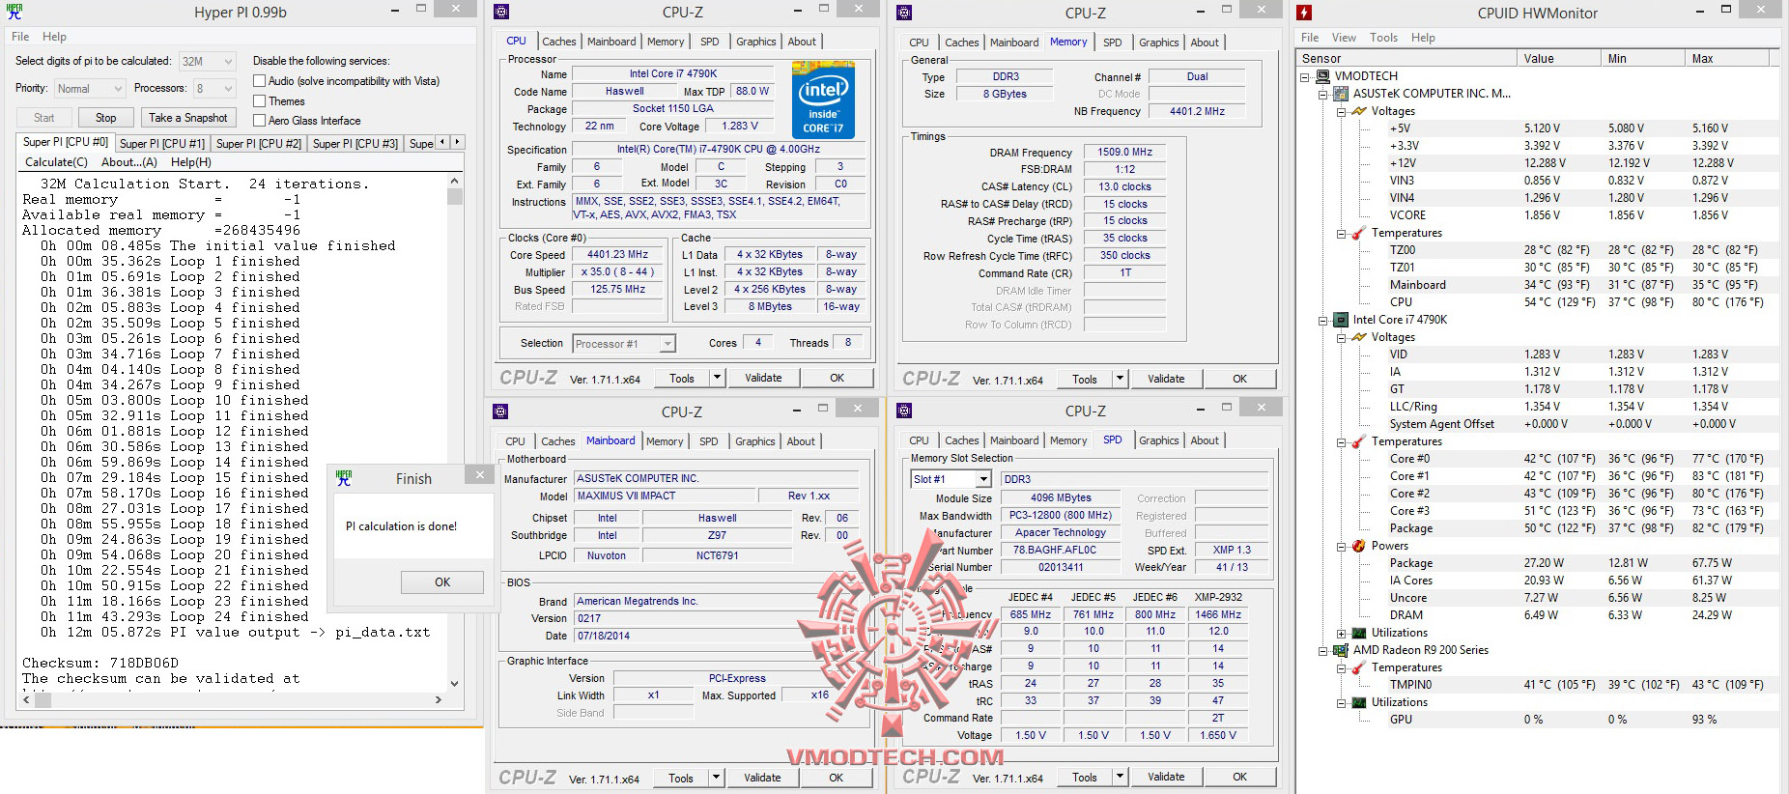
Task: Collapse the Intel Core i7 4790K node
Action: click(x=1322, y=320)
